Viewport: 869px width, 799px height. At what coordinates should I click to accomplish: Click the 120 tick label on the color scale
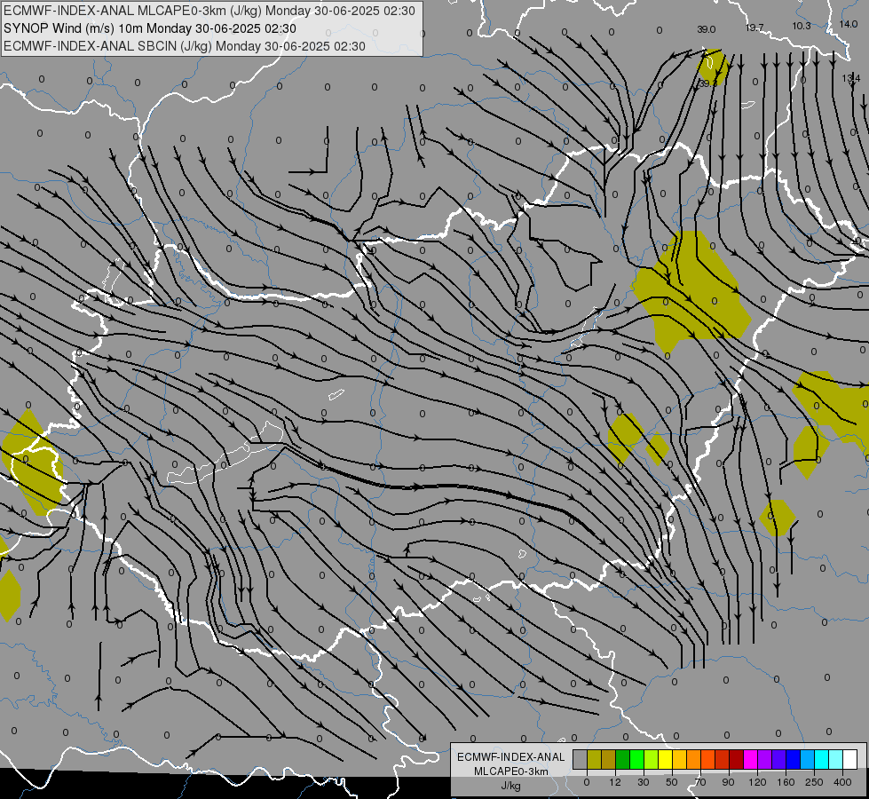pyautogui.click(x=757, y=782)
